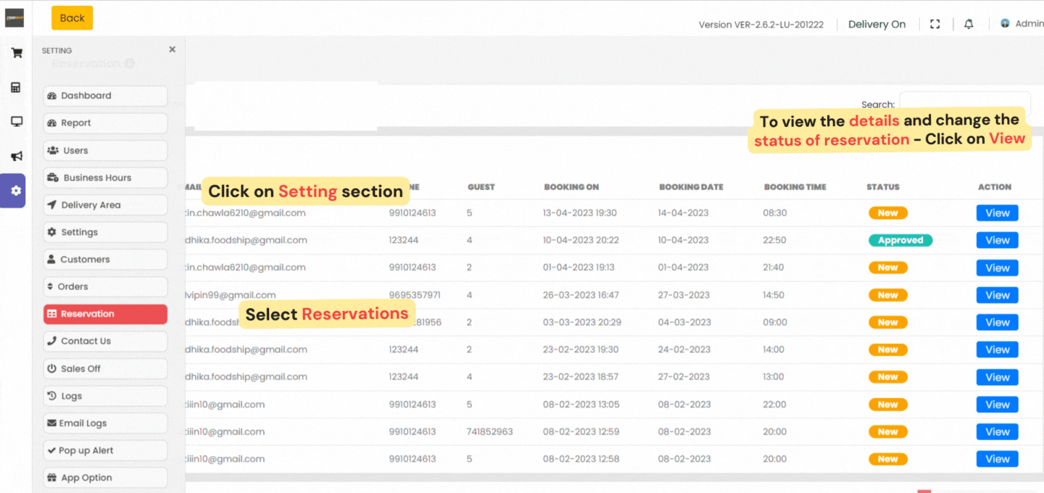Click the Logs history icon
The image size is (1044, 493).
point(52,396)
